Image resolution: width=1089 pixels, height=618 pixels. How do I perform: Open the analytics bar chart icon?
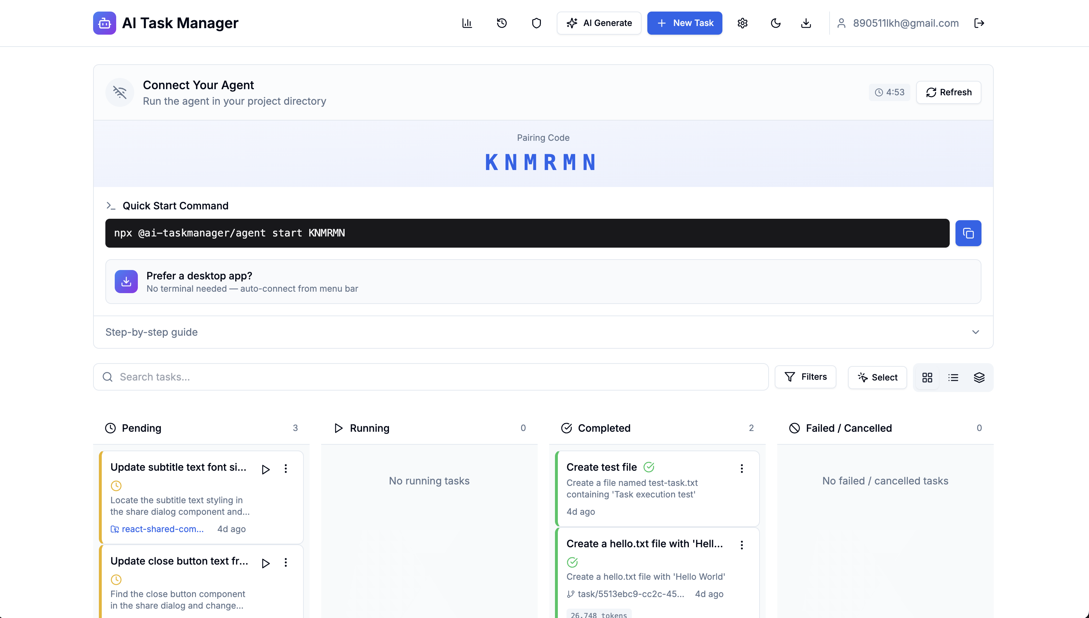click(467, 23)
